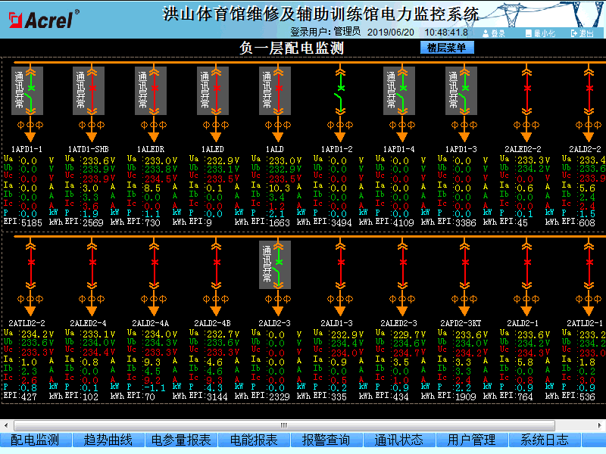
Task: Click the 2ALD2-3 breaker with 通讯异常 label
Action: tap(279, 263)
